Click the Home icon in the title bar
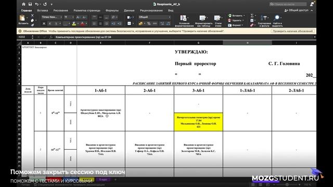 click(23, 4)
